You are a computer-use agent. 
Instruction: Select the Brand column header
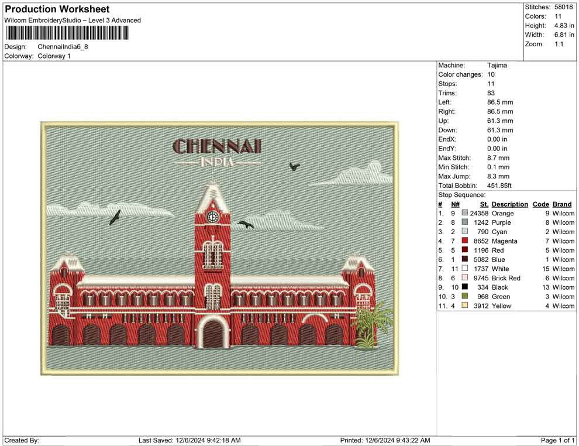(562, 204)
